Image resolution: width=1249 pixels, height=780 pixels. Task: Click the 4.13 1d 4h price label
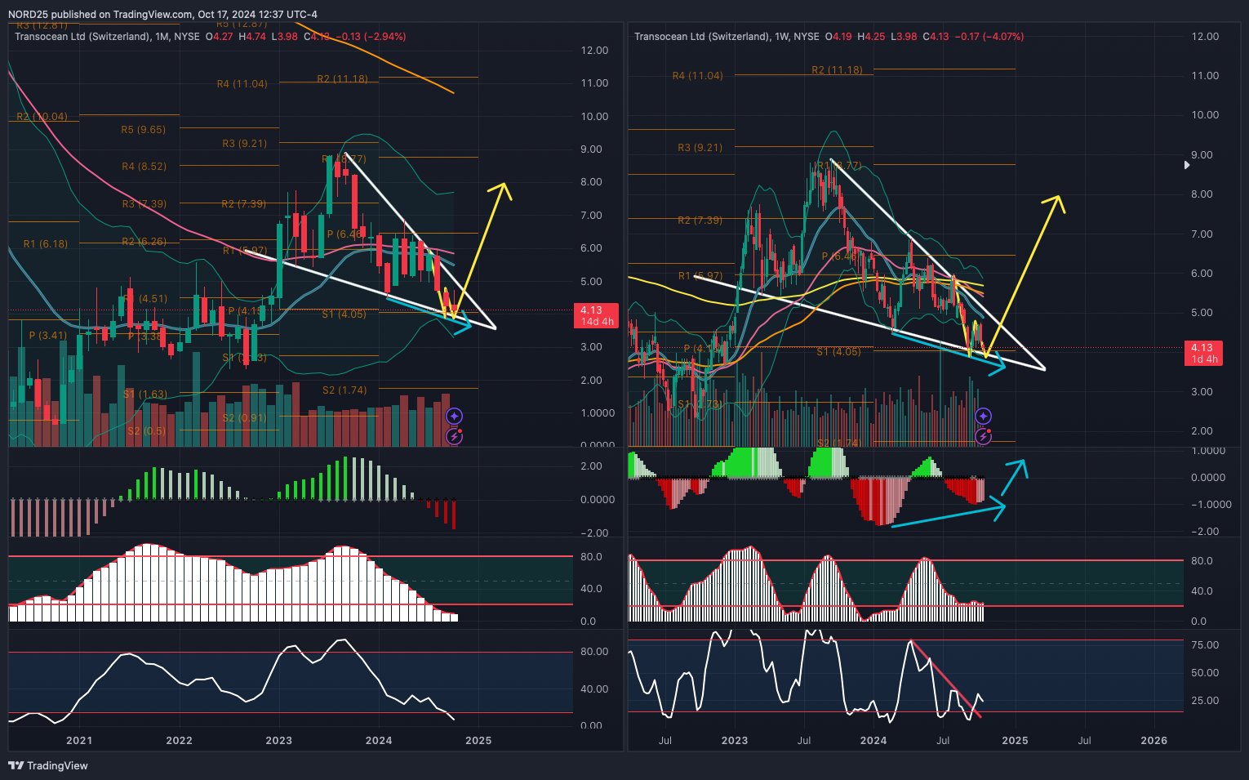pyautogui.click(x=1202, y=353)
